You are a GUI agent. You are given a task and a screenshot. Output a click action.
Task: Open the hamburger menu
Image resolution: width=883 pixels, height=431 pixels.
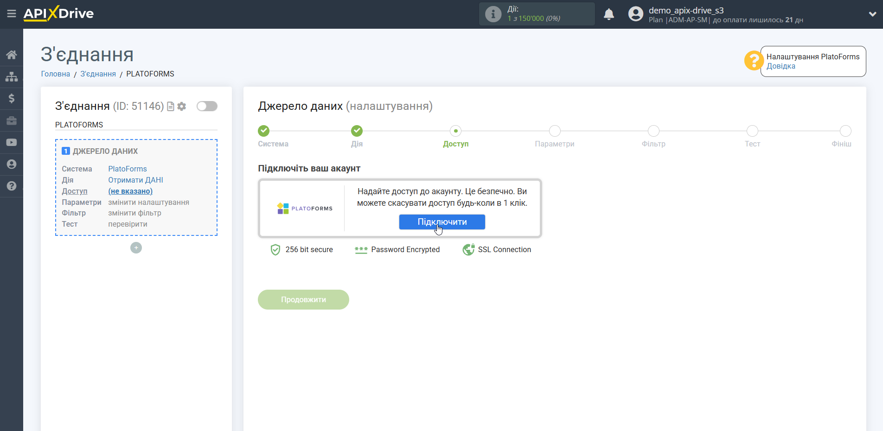click(x=12, y=14)
